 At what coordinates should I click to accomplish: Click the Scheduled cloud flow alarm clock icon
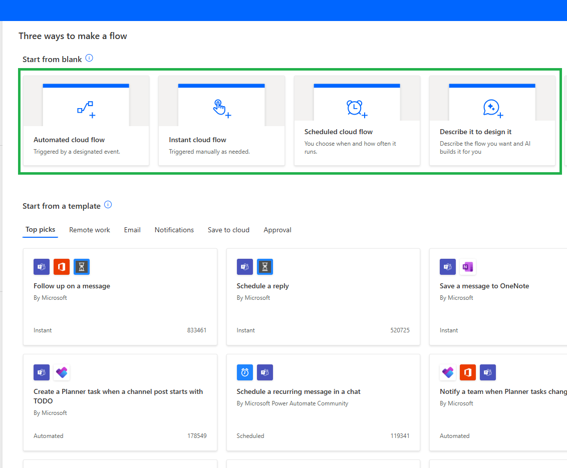(357, 109)
